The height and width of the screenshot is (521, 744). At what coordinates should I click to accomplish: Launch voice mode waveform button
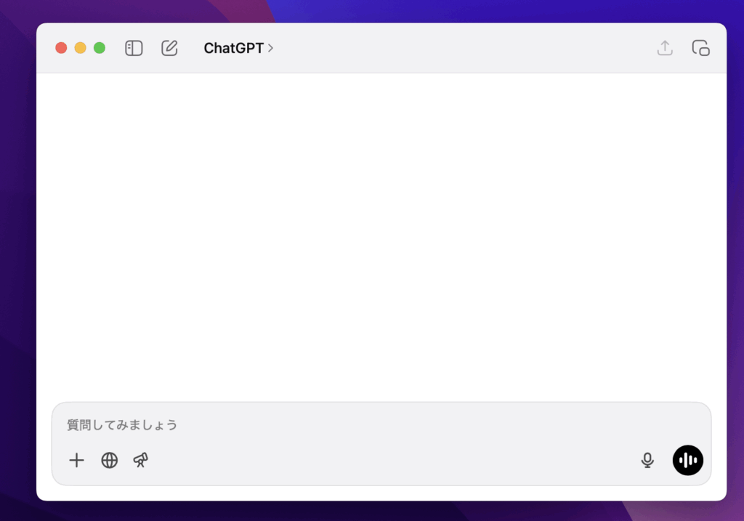point(687,460)
